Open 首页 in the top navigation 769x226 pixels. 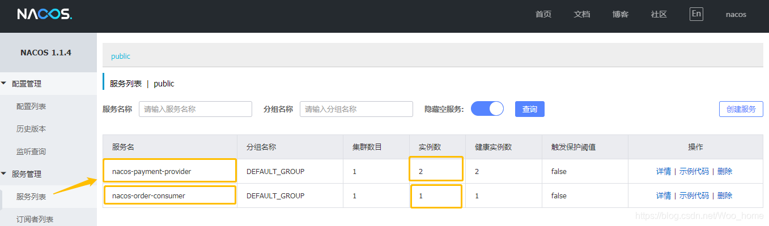tap(543, 15)
